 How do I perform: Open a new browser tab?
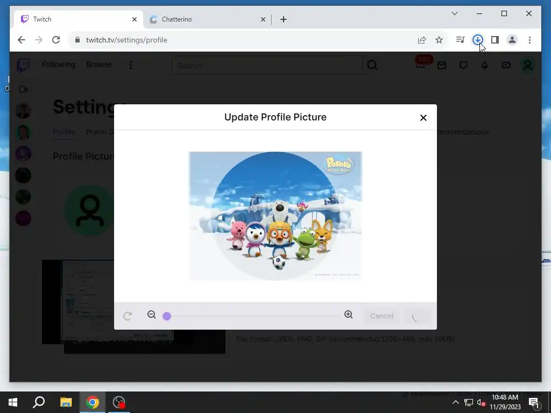coord(284,19)
